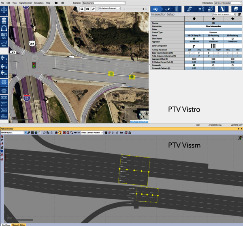This screenshot has height=226, width=243.
Task: Switch to the Network Editor tab
Action: tap(19, 225)
